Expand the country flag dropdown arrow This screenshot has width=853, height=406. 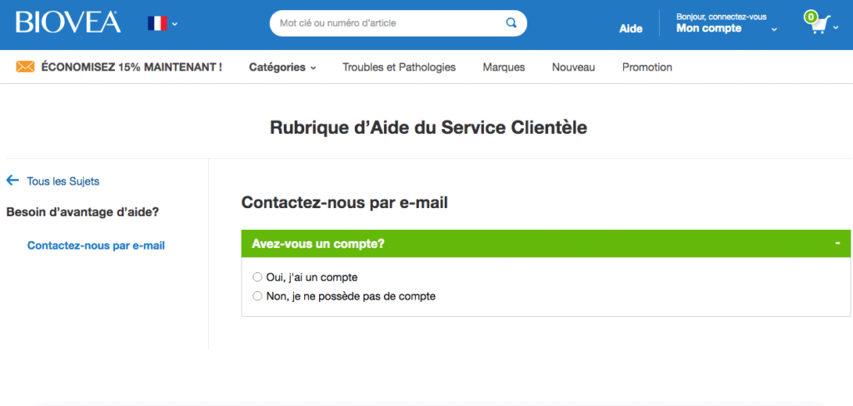pyautogui.click(x=175, y=24)
